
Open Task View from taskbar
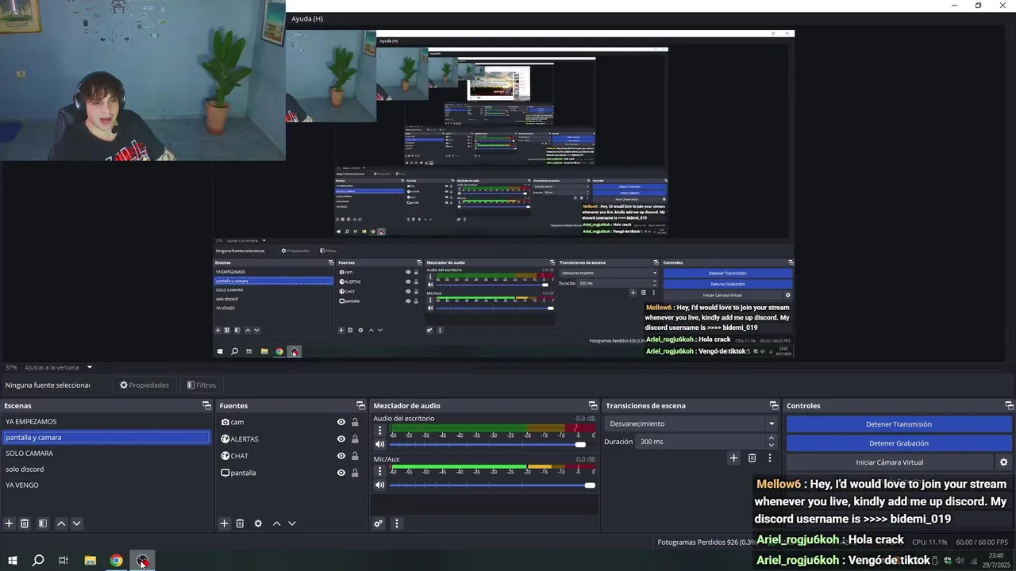click(63, 561)
